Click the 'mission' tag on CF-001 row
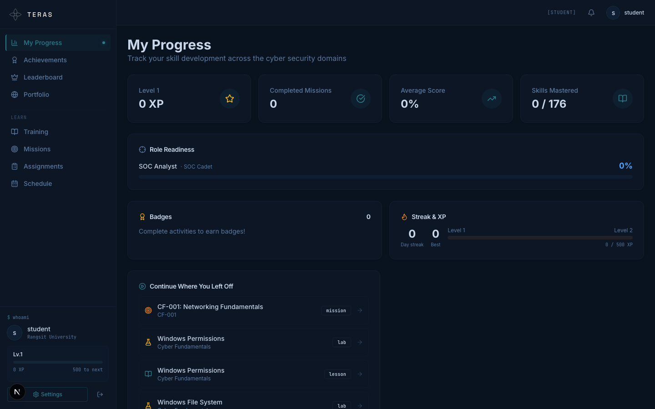This screenshot has height=409, width=655. click(x=336, y=311)
